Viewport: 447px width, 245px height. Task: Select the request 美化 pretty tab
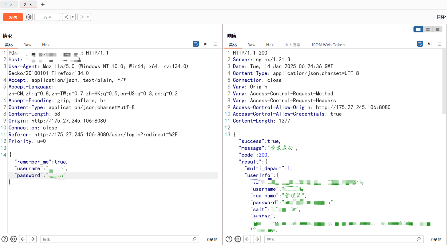[9, 45]
